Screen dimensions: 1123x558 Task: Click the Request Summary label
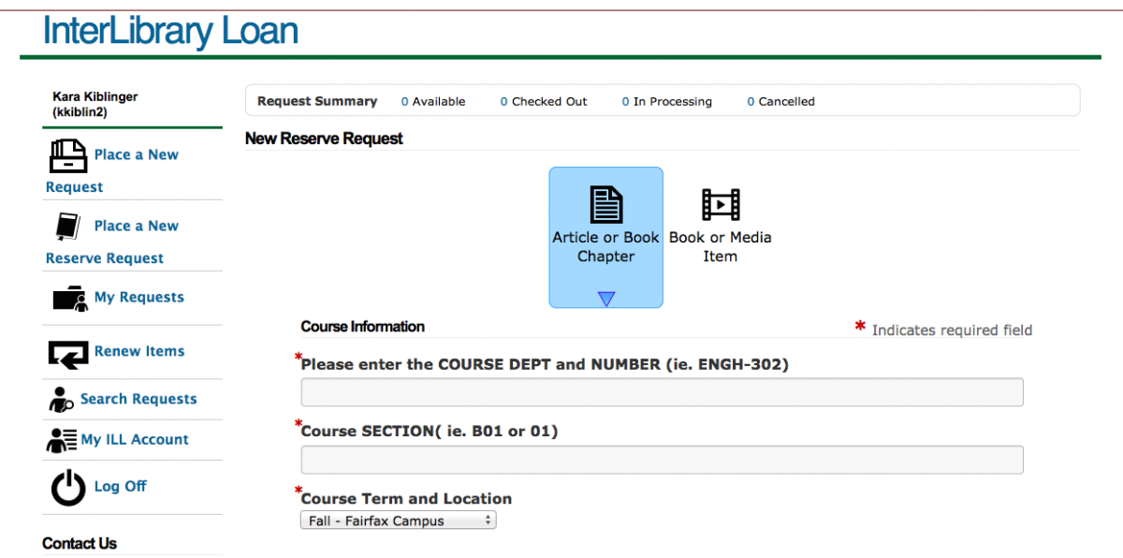[x=317, y=101]
